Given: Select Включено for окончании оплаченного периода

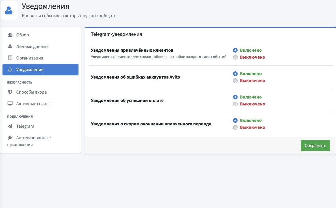Looking at the screenshot, I should click(x=235, y=120).
